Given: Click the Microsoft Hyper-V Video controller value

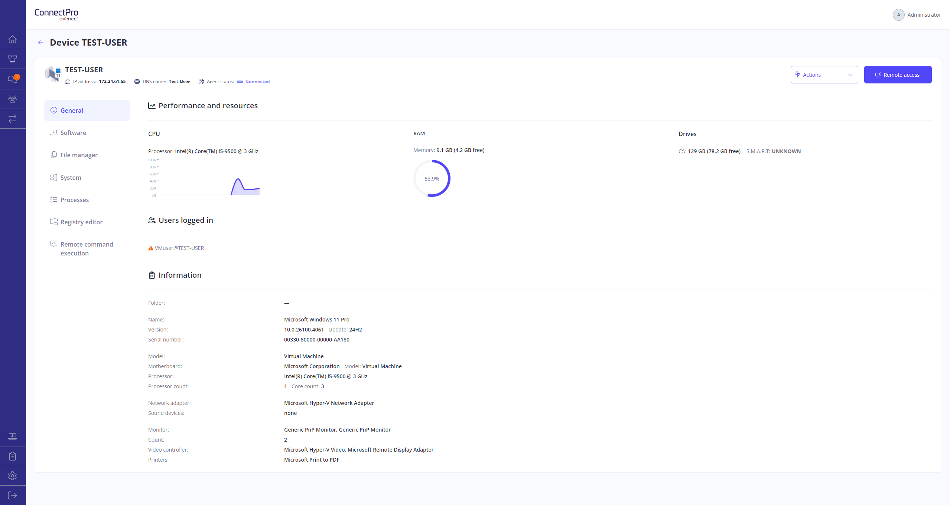Looking at the screenshot, I should click(x=359, y=450).
